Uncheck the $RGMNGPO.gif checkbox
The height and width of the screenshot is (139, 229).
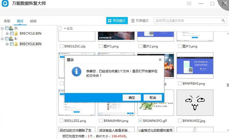140,120
